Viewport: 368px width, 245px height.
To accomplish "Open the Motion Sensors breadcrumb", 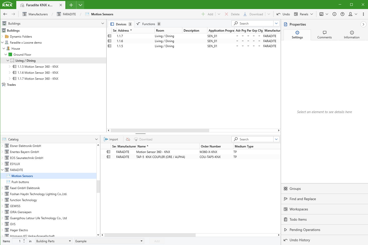I will (x=99, y=14).
